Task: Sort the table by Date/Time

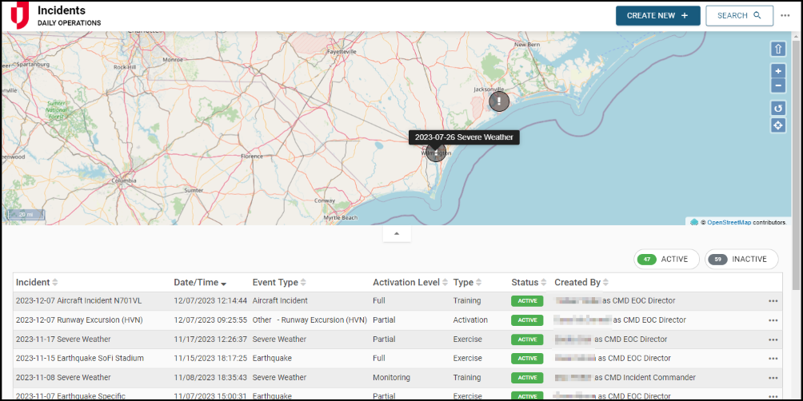Action: (x=200, y=283)
